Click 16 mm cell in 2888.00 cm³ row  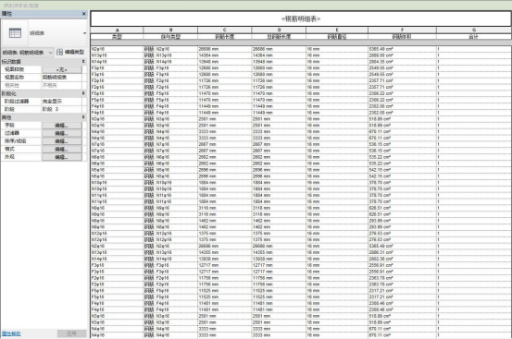pyautogui.click(x=337, y=55)
